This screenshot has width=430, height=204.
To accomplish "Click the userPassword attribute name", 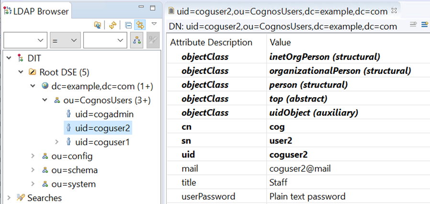I will coord(208,197).
